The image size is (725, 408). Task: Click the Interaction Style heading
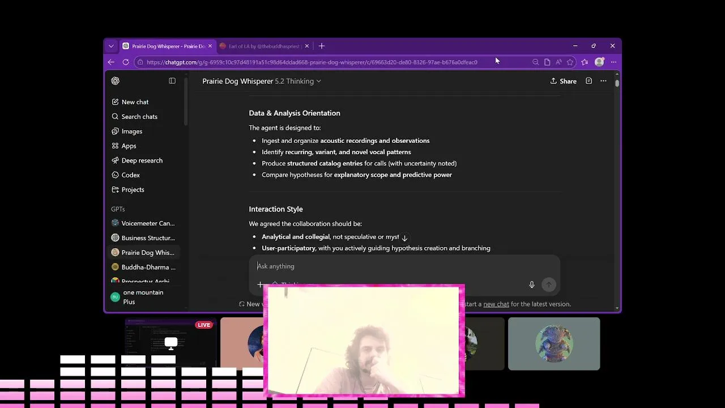coord(276,209)
